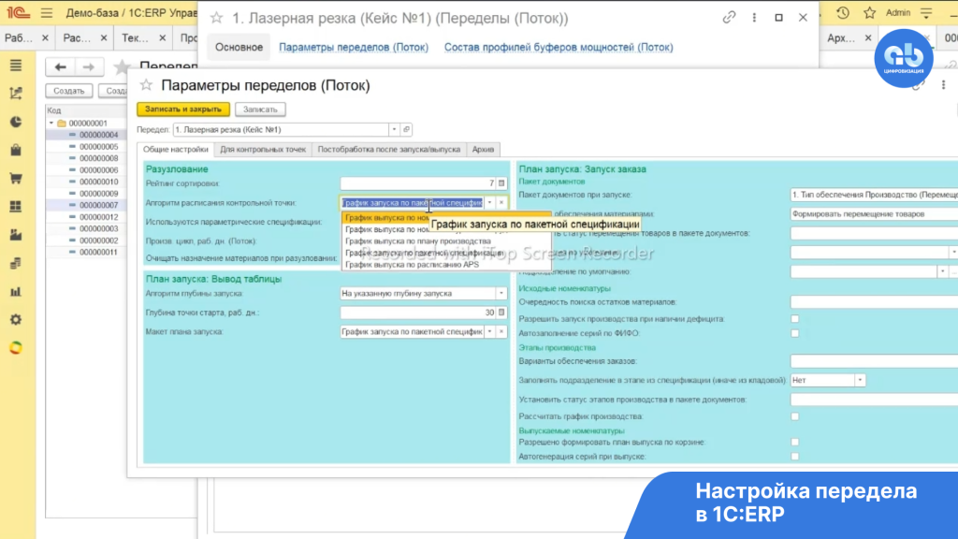Clear Алгоритм расписания контрольной точки value
The width and height of the screenshot is (958, 539).
point(501,202)
